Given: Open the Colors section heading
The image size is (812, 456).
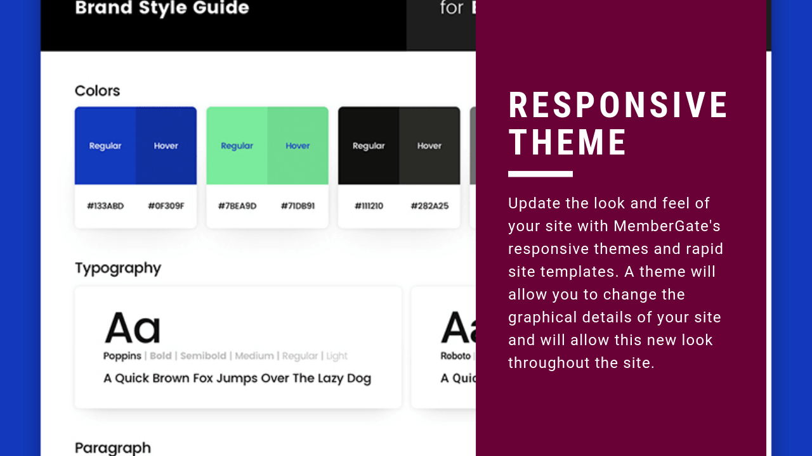Looking at the screenshot, I should [x=97, y=91].
